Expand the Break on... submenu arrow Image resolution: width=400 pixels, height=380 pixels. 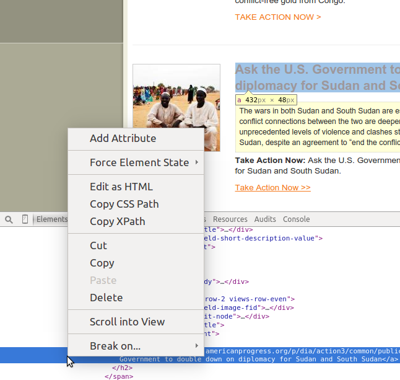(197, 346)
